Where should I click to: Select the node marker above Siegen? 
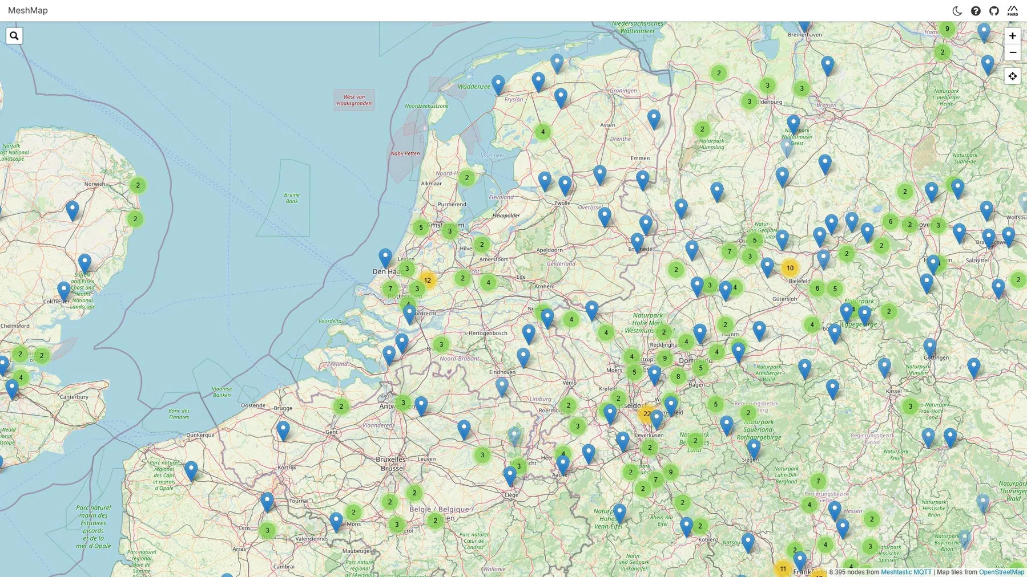tap(754, 449)
